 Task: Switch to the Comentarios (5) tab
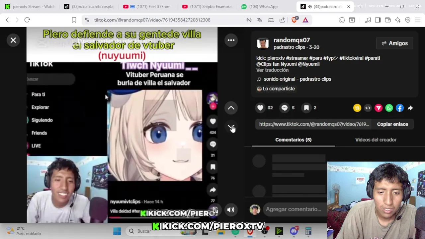click(x=294, y=140)
